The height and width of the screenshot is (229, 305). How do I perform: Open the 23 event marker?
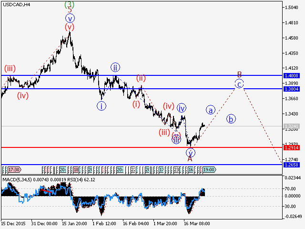(176, 170)
